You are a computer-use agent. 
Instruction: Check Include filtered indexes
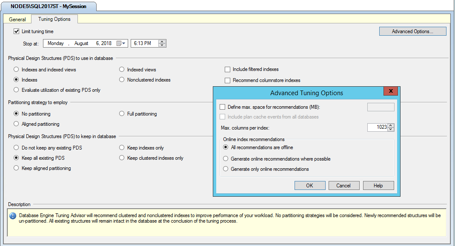point(228,69)
